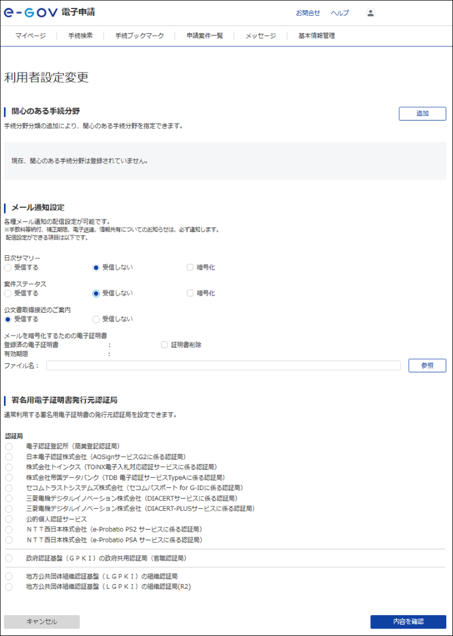Choose 電子認証登記所(商業登記認証局) radio button
This screenshot has width=453, height=636.
(9, 446)
